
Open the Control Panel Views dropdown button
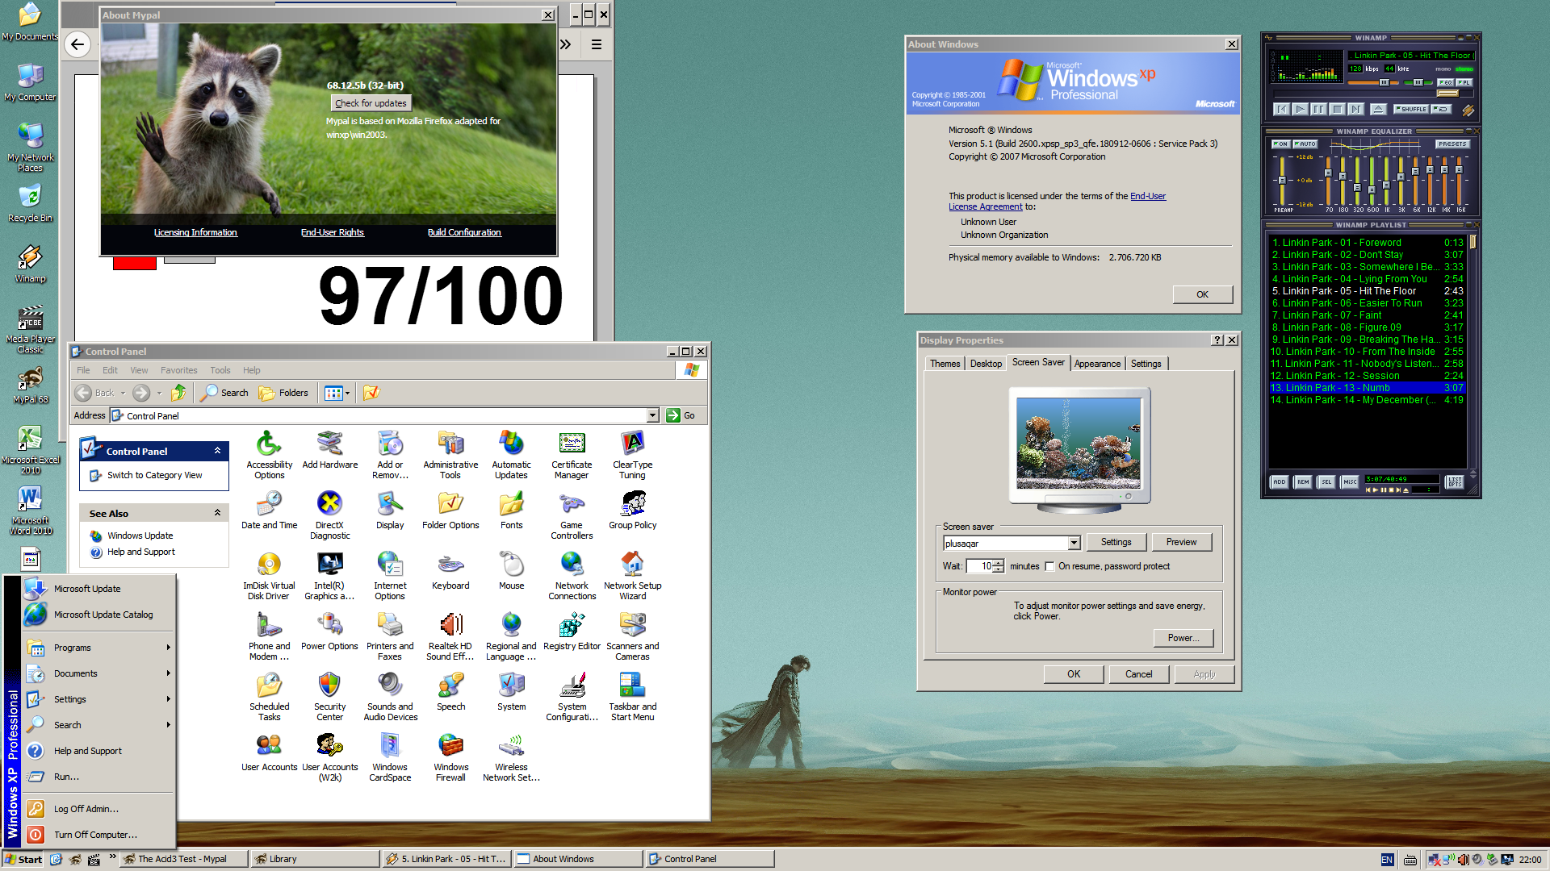point(337,393)
